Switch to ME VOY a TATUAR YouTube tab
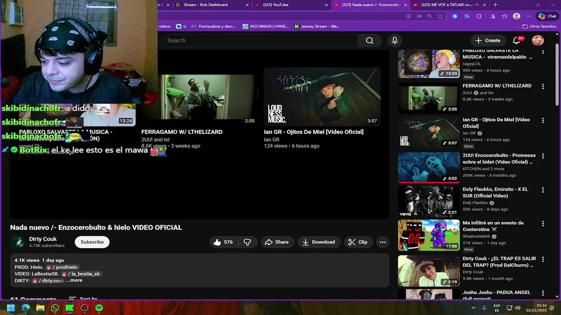Image resolution: width=561 pixels, height=315 pixels. pos(449,5)
